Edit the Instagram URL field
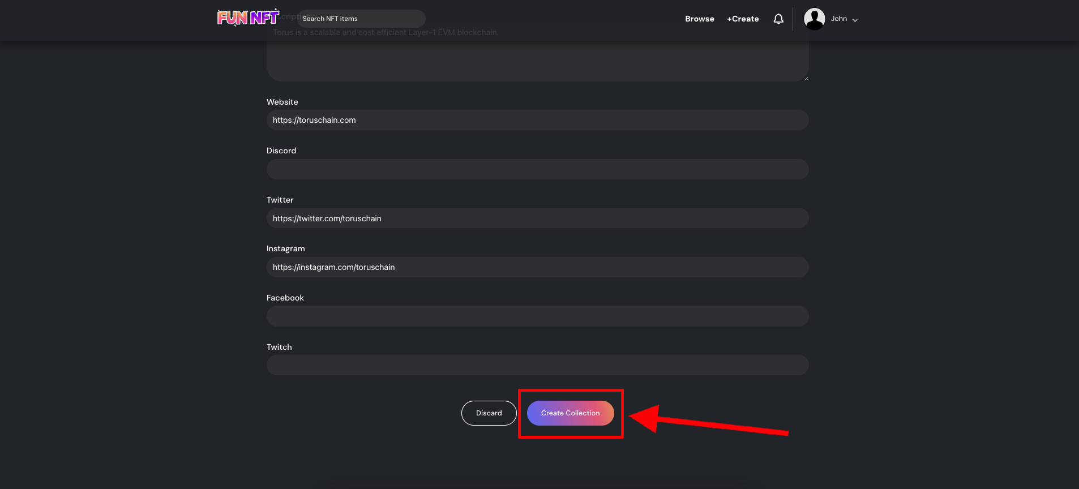Image resolution: width=1079 pixels, height=489 pixels. (537, 267)
